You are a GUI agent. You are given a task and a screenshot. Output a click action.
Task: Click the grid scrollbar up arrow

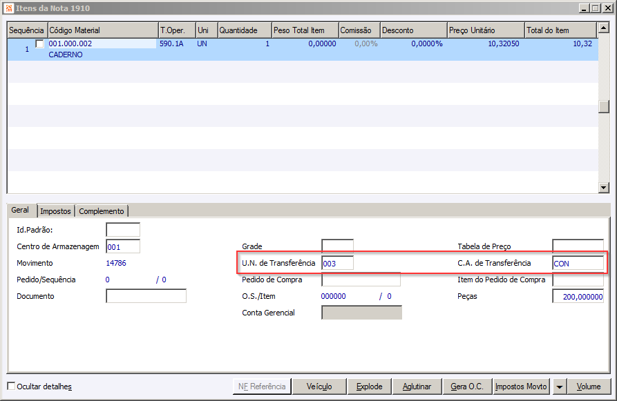pyautogui.click(x=603, y=28)
